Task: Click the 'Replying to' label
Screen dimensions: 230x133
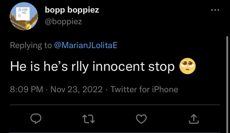Action: (x=31, y=45)
